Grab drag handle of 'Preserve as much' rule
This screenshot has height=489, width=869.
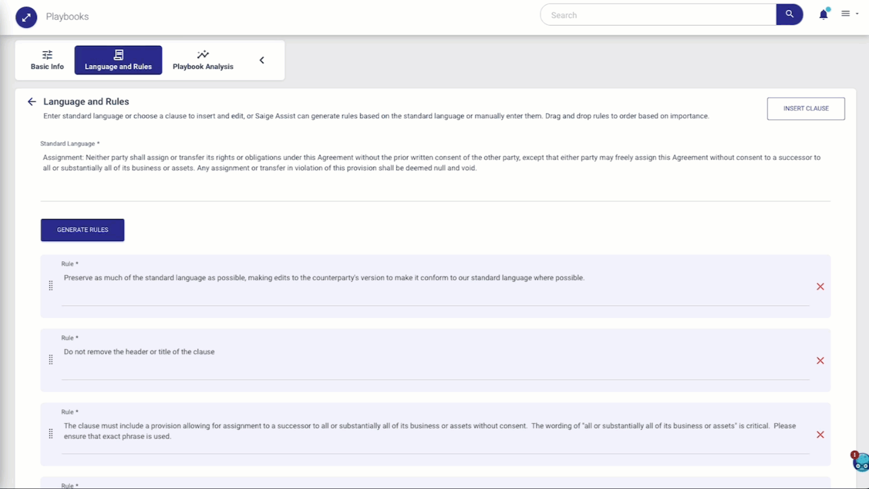tap(51, 285)
